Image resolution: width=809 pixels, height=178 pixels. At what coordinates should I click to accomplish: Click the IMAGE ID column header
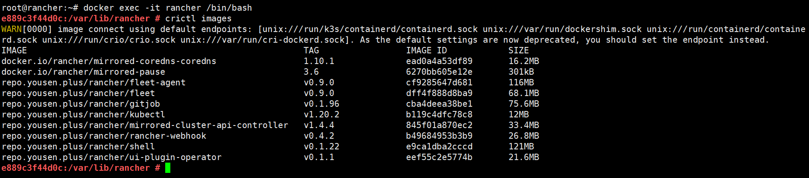pos(426,50)
